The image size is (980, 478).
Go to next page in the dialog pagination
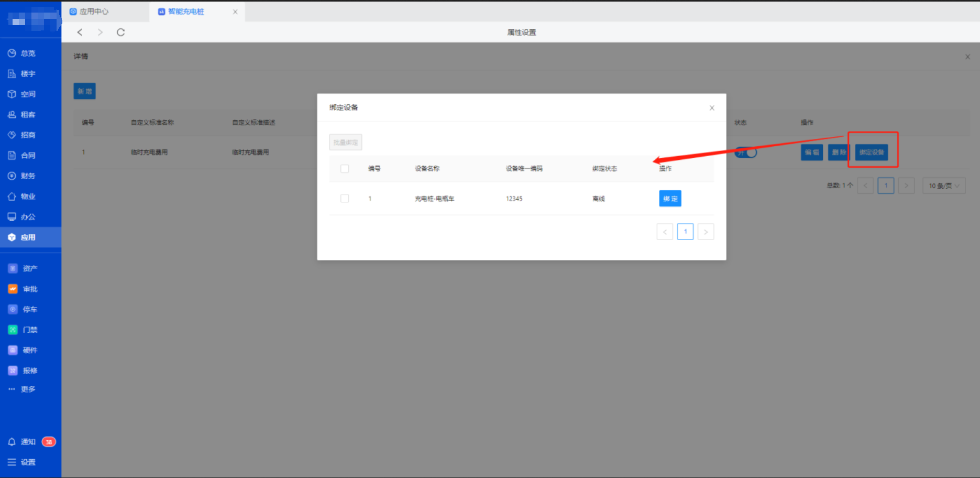[706, 232]
